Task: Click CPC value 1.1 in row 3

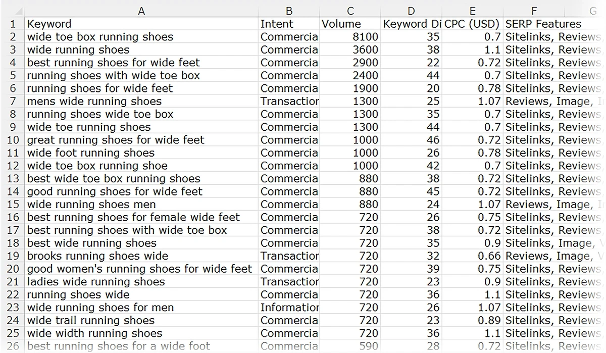Action: pyautogui.click(x=473, y=49)
